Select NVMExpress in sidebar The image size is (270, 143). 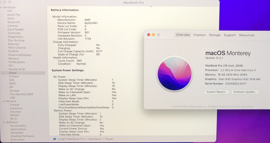pos(17,62)
